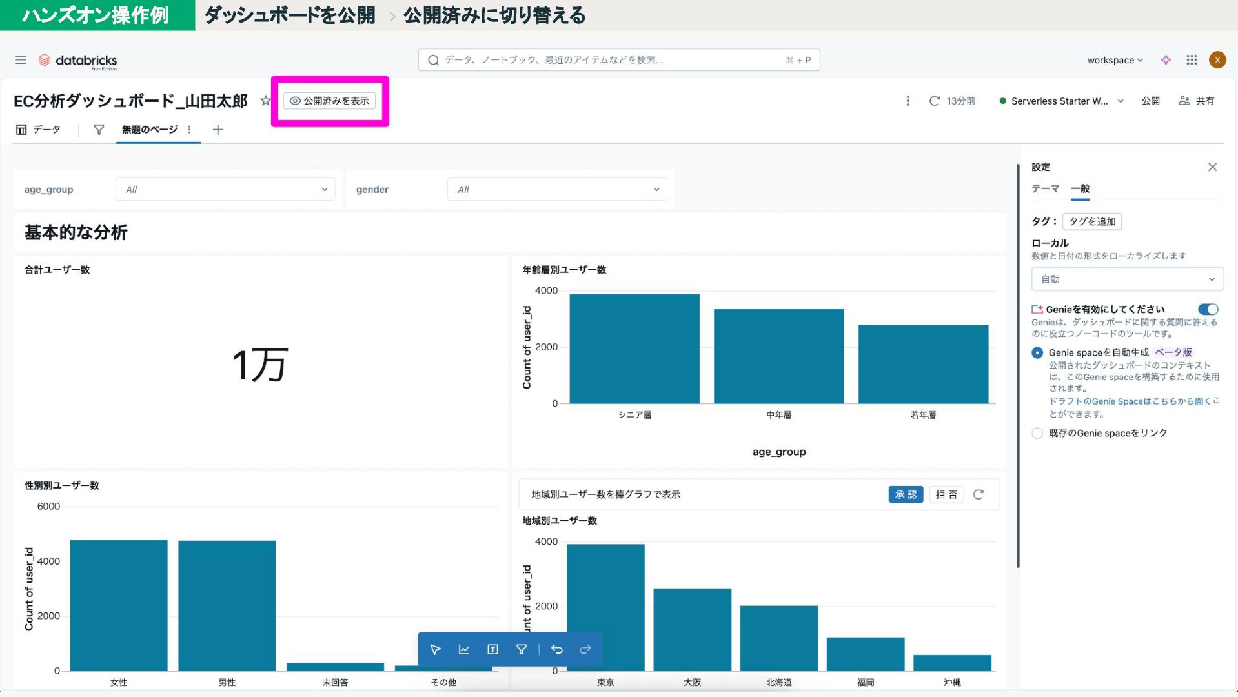The height and width of the screenshot is (697, 1238).
Task: Open the apps grid icon
Action: (x=1192, y=60)
